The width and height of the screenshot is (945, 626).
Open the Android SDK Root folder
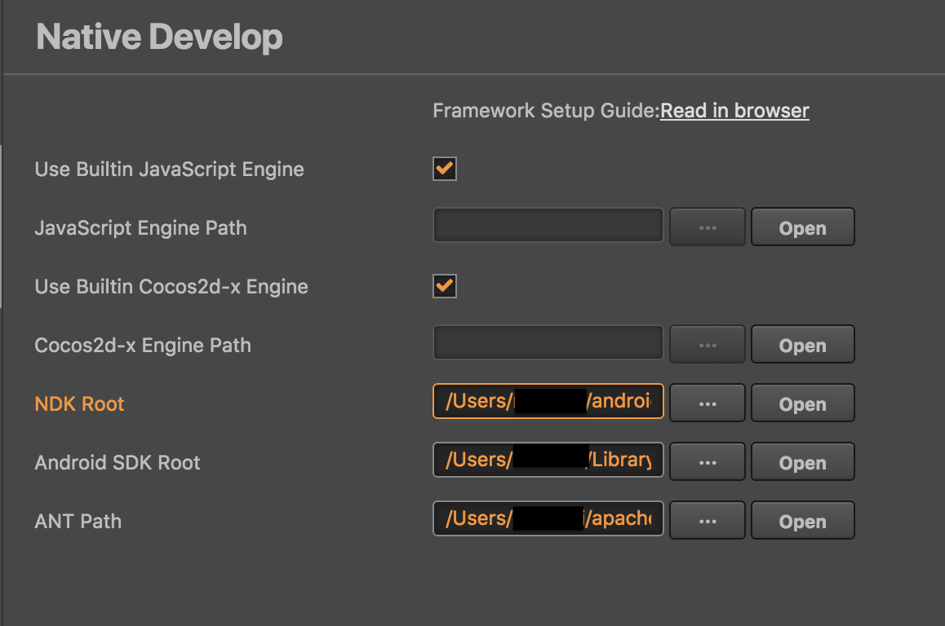tap(802, 462)
